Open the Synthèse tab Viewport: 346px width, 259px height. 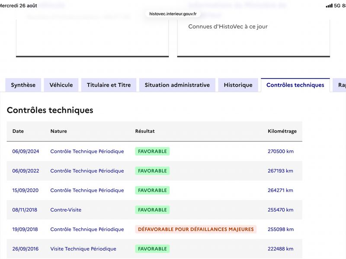tap(23, 85)
